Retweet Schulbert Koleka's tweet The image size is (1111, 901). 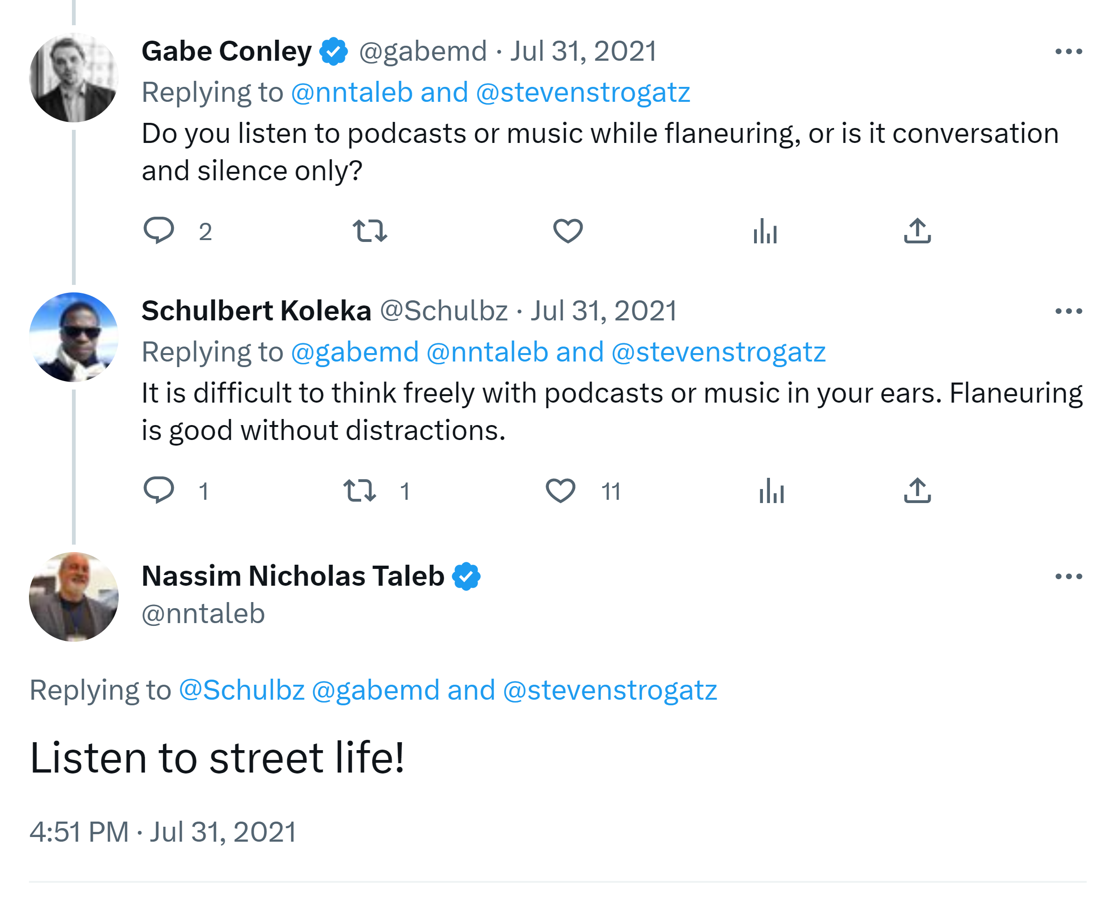360,490
